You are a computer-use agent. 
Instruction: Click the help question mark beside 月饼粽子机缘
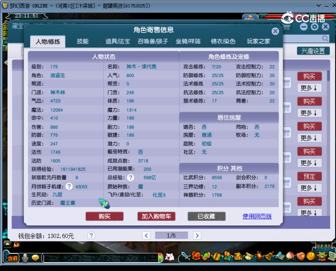[69, 186]
